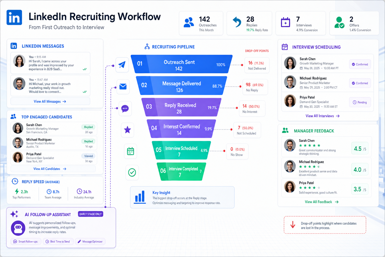Click Michael Rodriguez's avatar in Interview Scheduling
The height and width of the screenshot is (257, 385).
(x=290, y=82)
